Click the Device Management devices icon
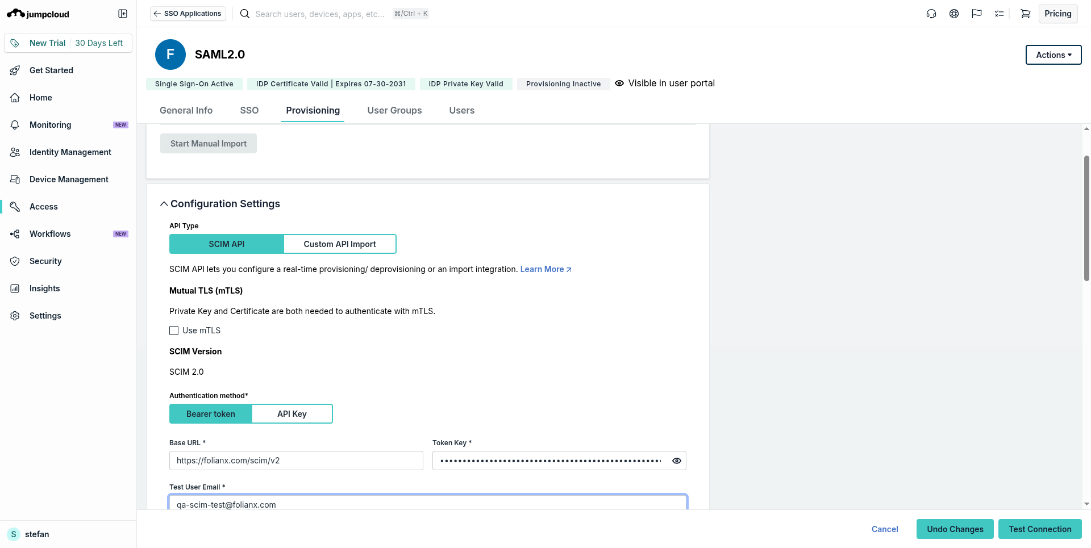The image size is (1091, 548). [x=15, y=179]
